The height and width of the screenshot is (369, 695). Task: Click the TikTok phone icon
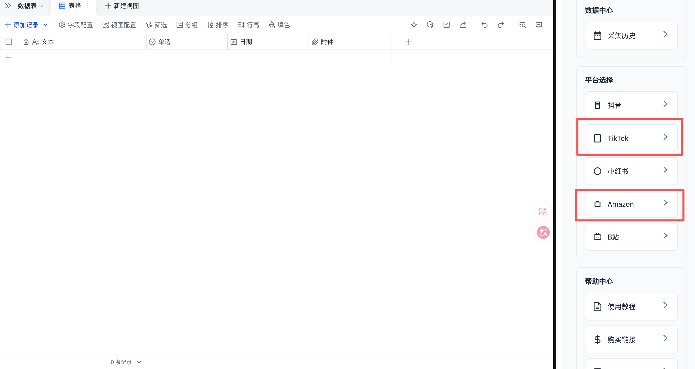pos(597,138)
